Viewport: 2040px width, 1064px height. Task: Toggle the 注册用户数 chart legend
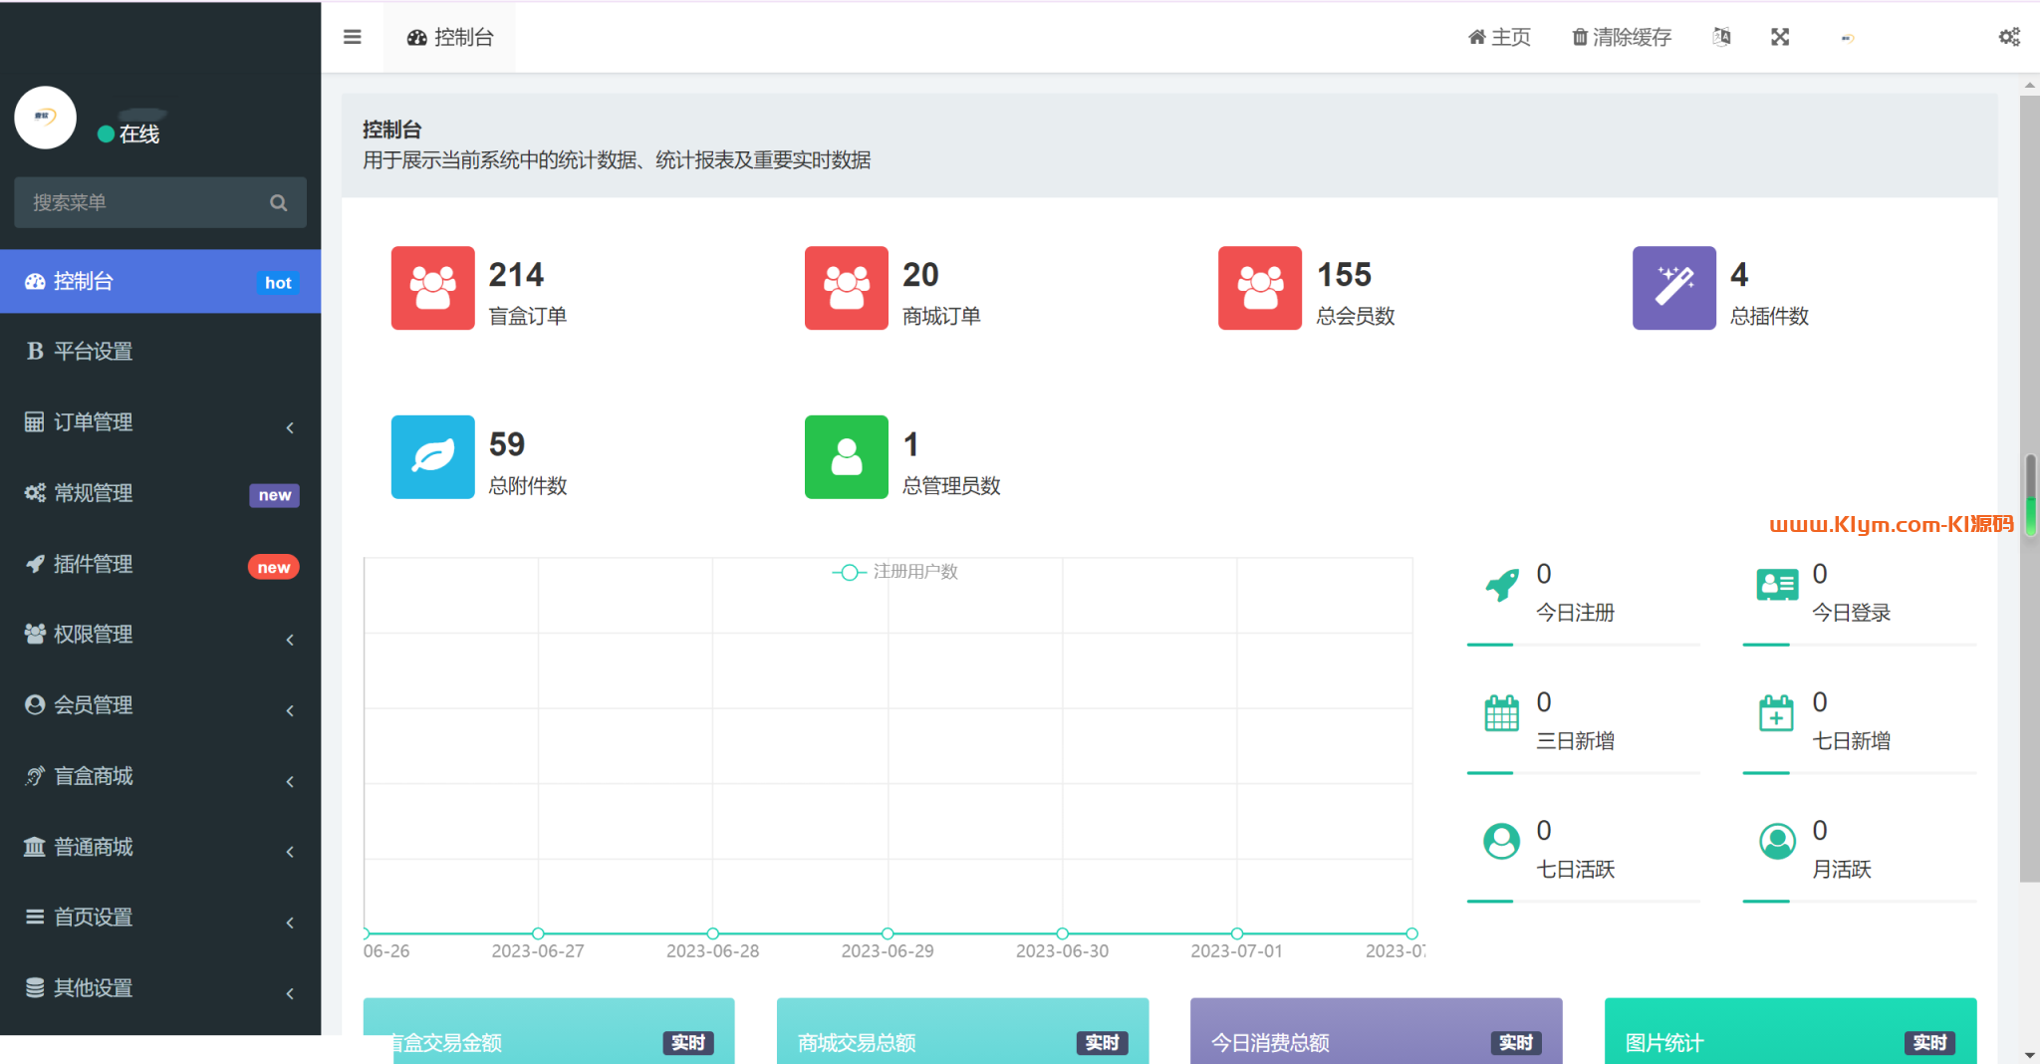895,572
